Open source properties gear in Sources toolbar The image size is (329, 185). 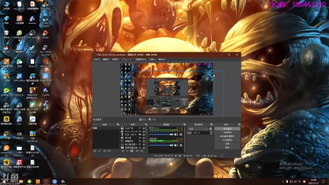point(132,151)
